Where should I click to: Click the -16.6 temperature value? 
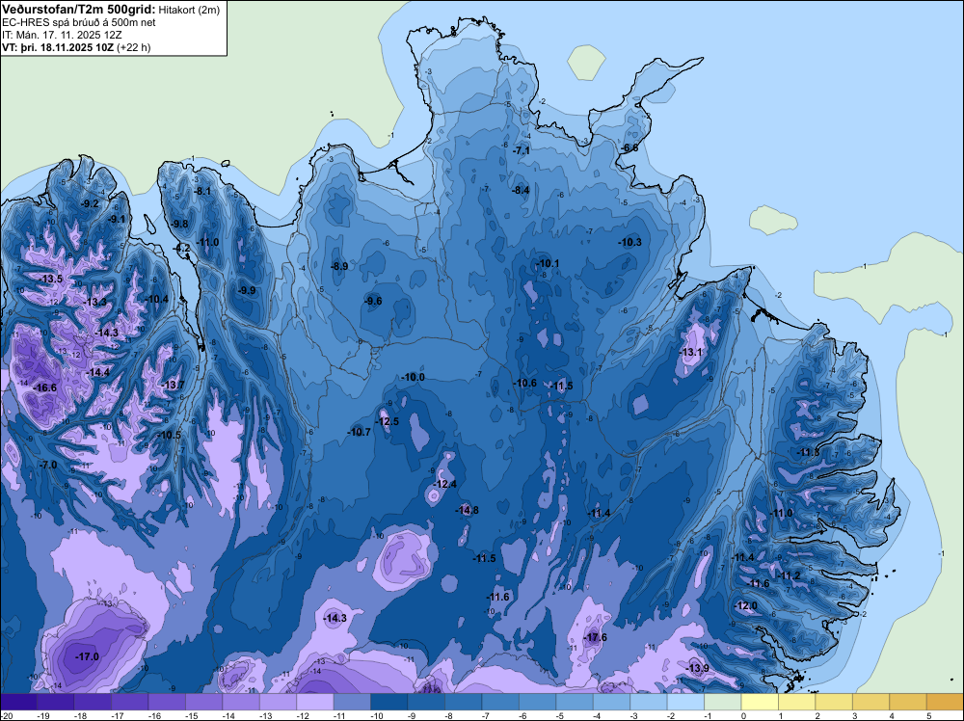[46, 387]
